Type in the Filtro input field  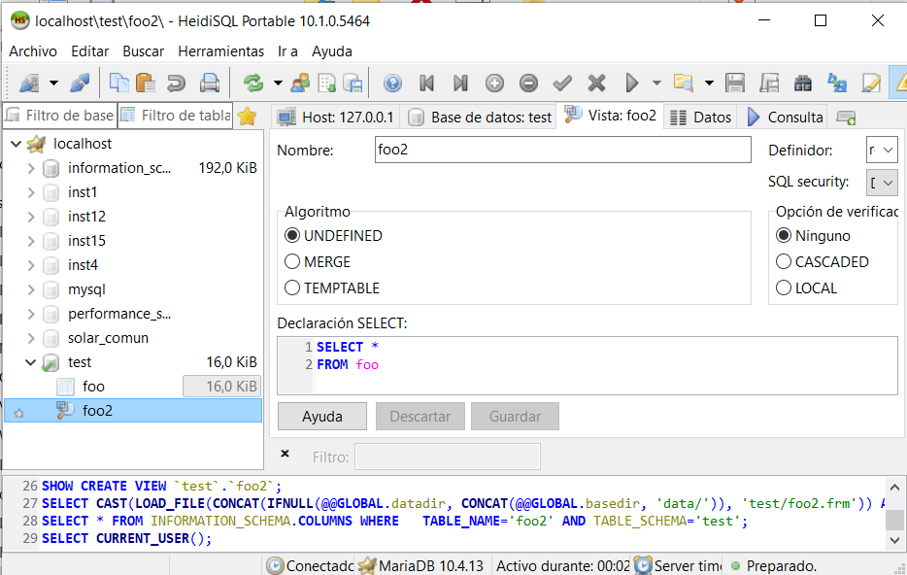(447, 457)
